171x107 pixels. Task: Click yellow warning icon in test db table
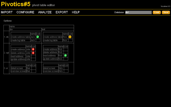tap(70, 37)
